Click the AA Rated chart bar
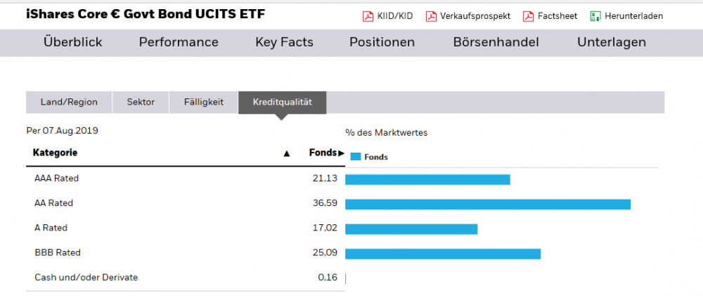Viewport: 703px width, 296px height. point(487,204)
